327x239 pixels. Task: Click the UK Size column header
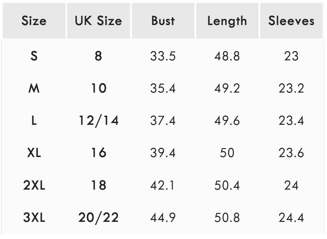(98, 21)
